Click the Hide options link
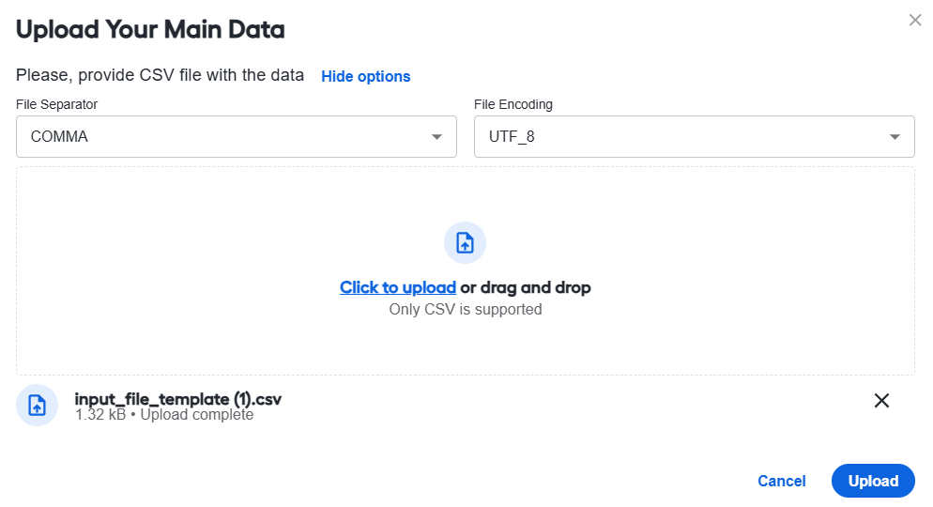 [366, 76]
